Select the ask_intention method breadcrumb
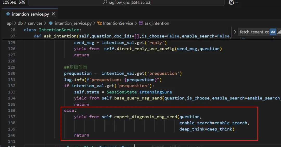 pos(157,23)
